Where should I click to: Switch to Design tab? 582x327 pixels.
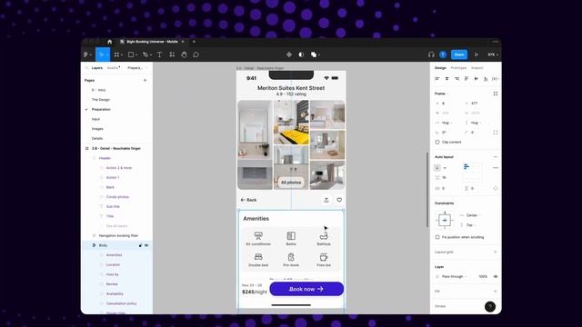[x=440, y=68]
